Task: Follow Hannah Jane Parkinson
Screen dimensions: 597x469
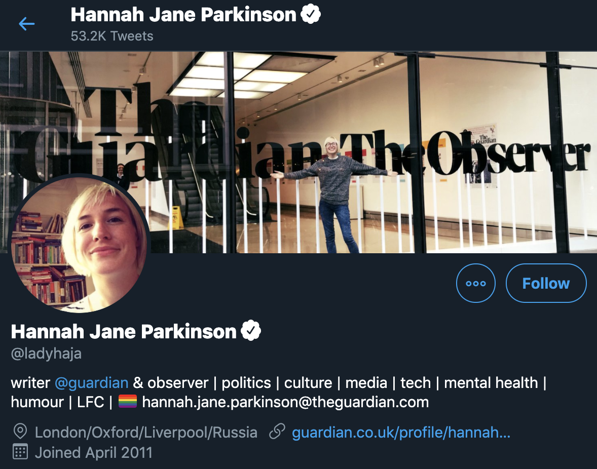Action: (546, 283)
